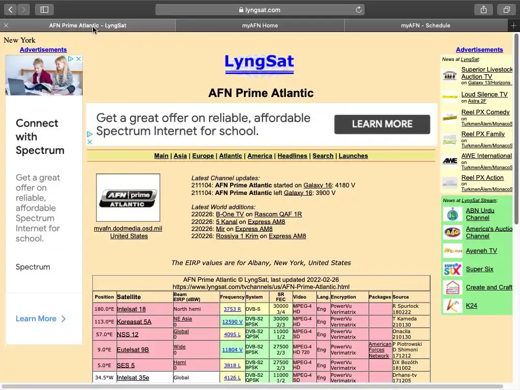The image size is (520, 390).
Task: Click the Loud Silence TV icon
Action: (x=450, y=97)
